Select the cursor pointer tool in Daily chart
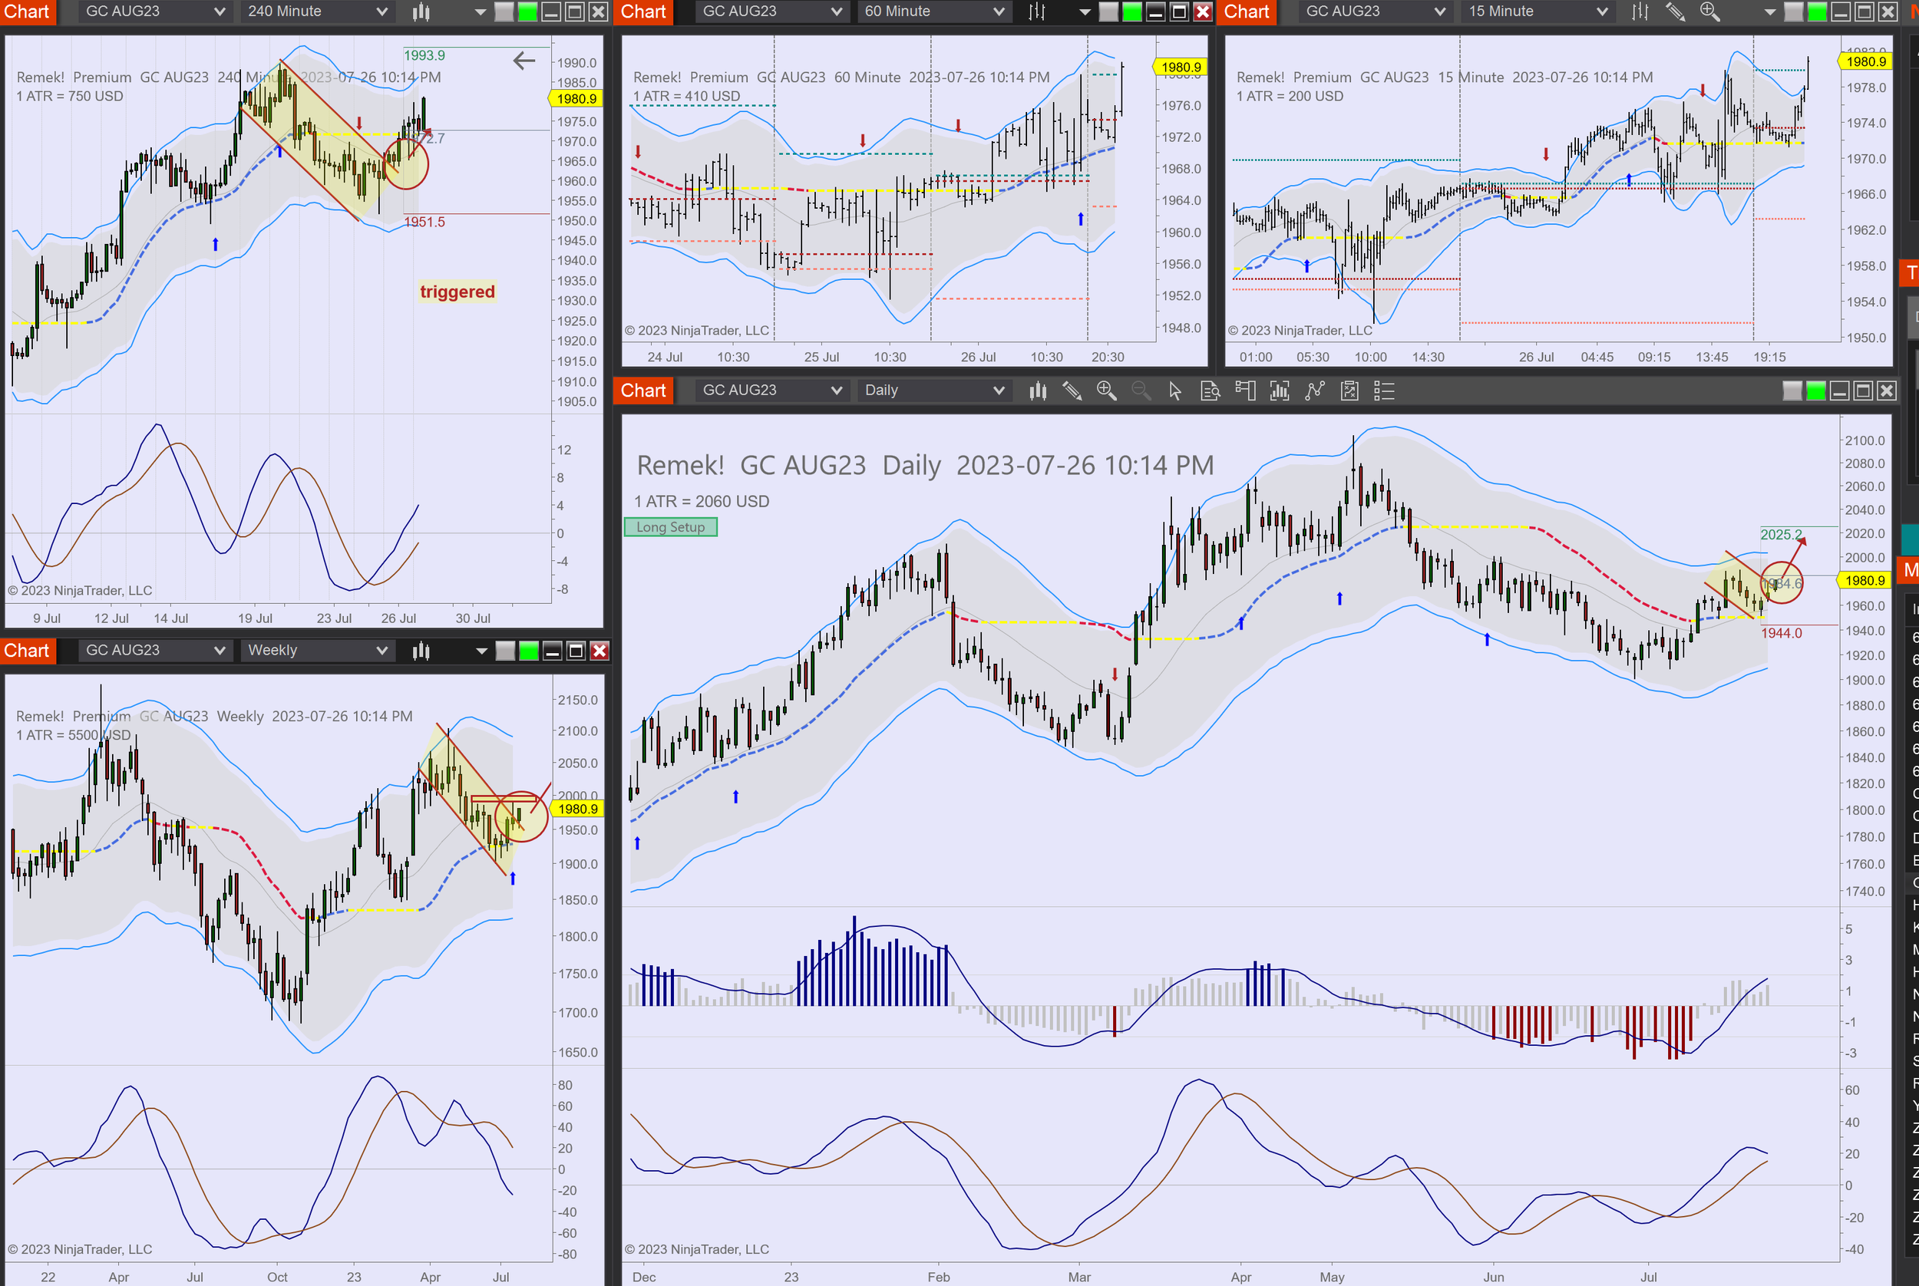This screenshot has height=1286, width=1919. 1175,391
